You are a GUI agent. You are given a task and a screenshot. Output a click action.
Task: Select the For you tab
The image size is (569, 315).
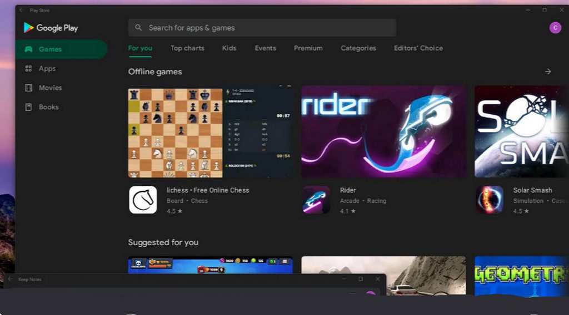point(140,48)
